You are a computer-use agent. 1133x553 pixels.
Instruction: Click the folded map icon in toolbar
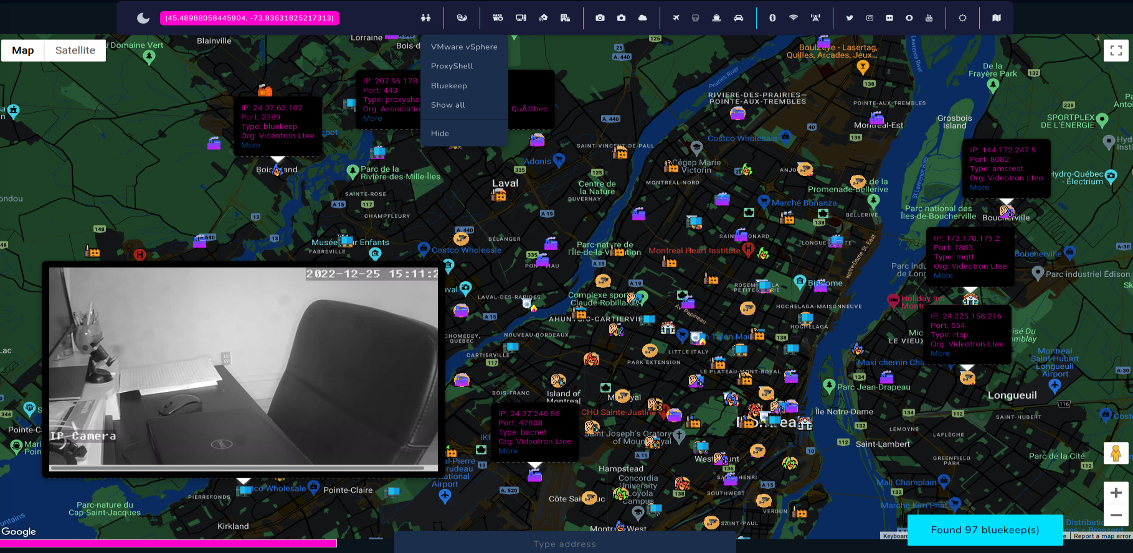point(997,18)
